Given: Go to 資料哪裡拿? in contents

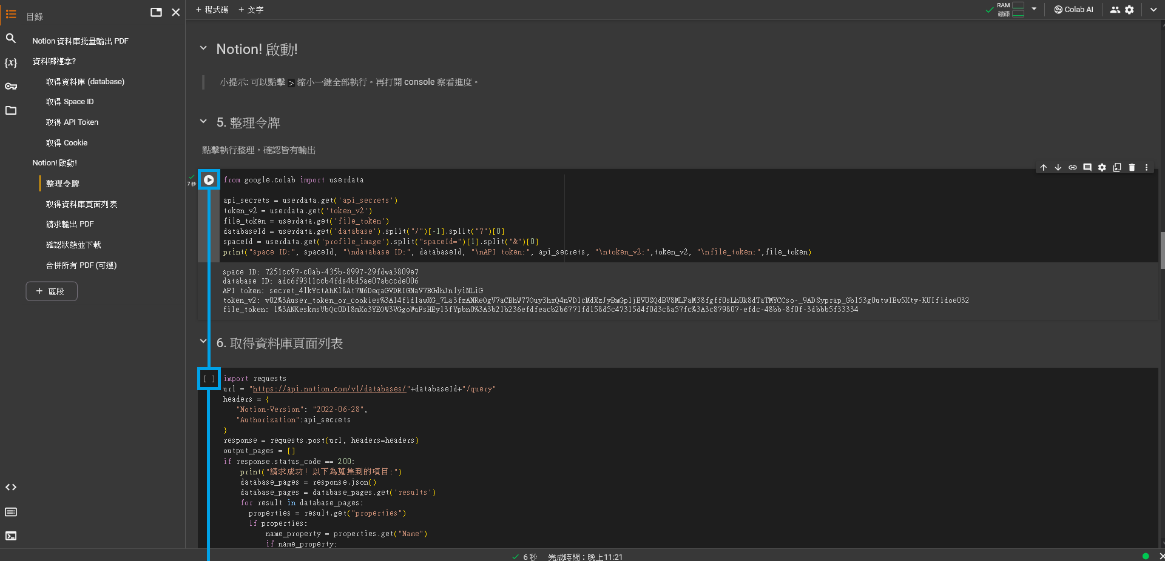Looking at the screenshot, I should pyautogui.click(x=54, y=61).
